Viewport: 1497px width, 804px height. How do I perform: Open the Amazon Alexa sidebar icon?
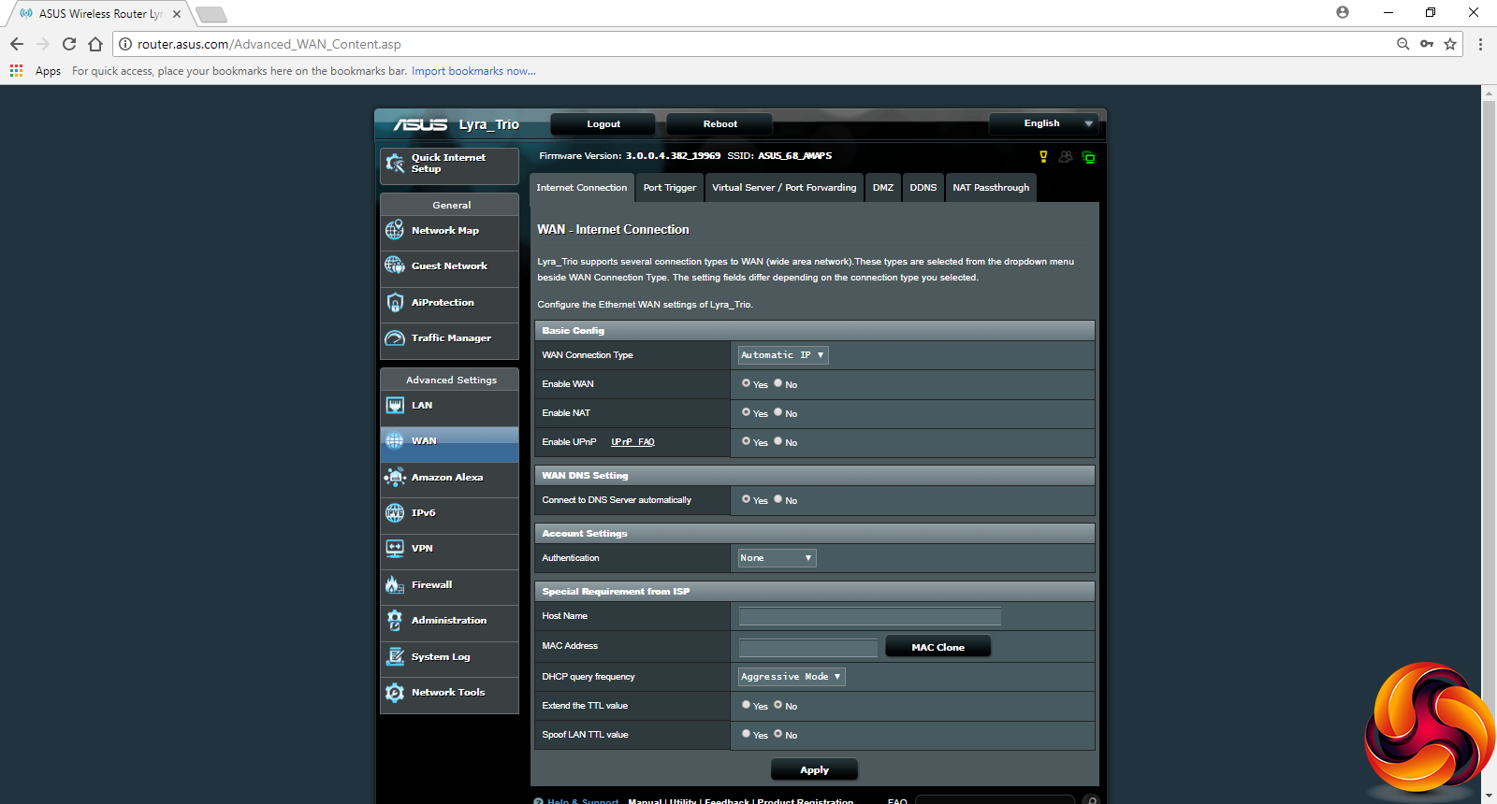tap(395, 478)
